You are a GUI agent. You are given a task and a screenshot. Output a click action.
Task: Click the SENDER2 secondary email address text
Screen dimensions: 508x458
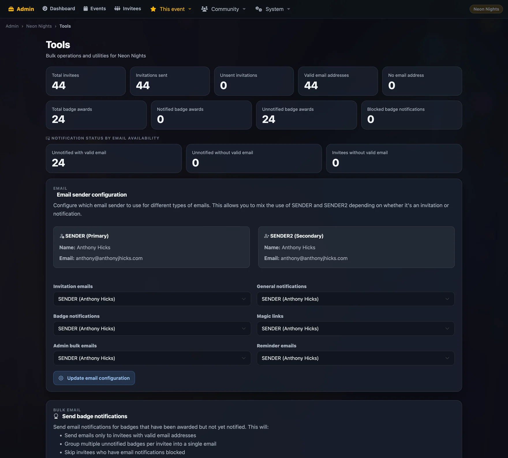click(x=314, y=258)
